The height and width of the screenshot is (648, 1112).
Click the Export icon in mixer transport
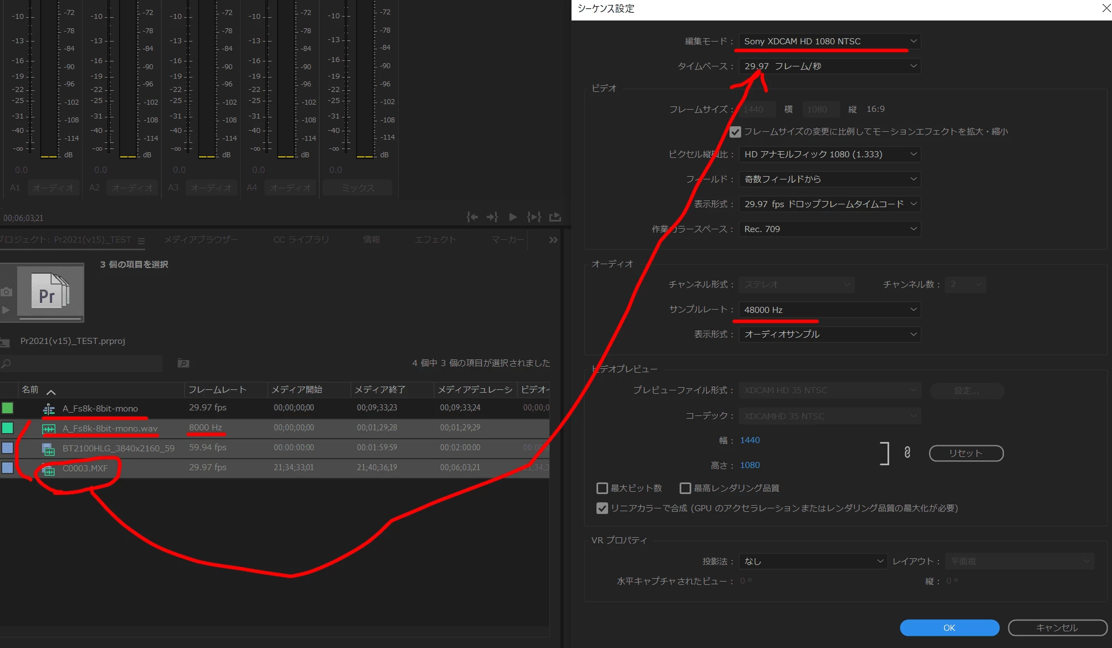click(x=555, y=217)
